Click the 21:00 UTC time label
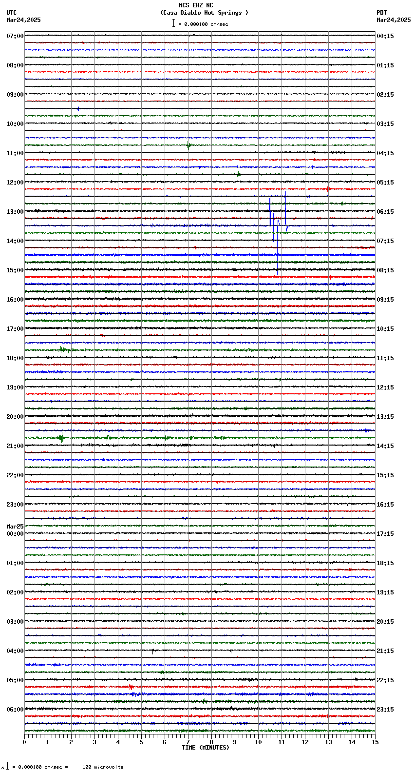Screen dimensions: 414x773 click(x=15, y=446)
